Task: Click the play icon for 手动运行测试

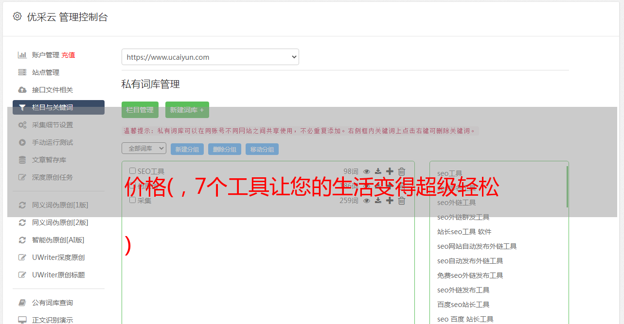Action: (x=22, y=142)
